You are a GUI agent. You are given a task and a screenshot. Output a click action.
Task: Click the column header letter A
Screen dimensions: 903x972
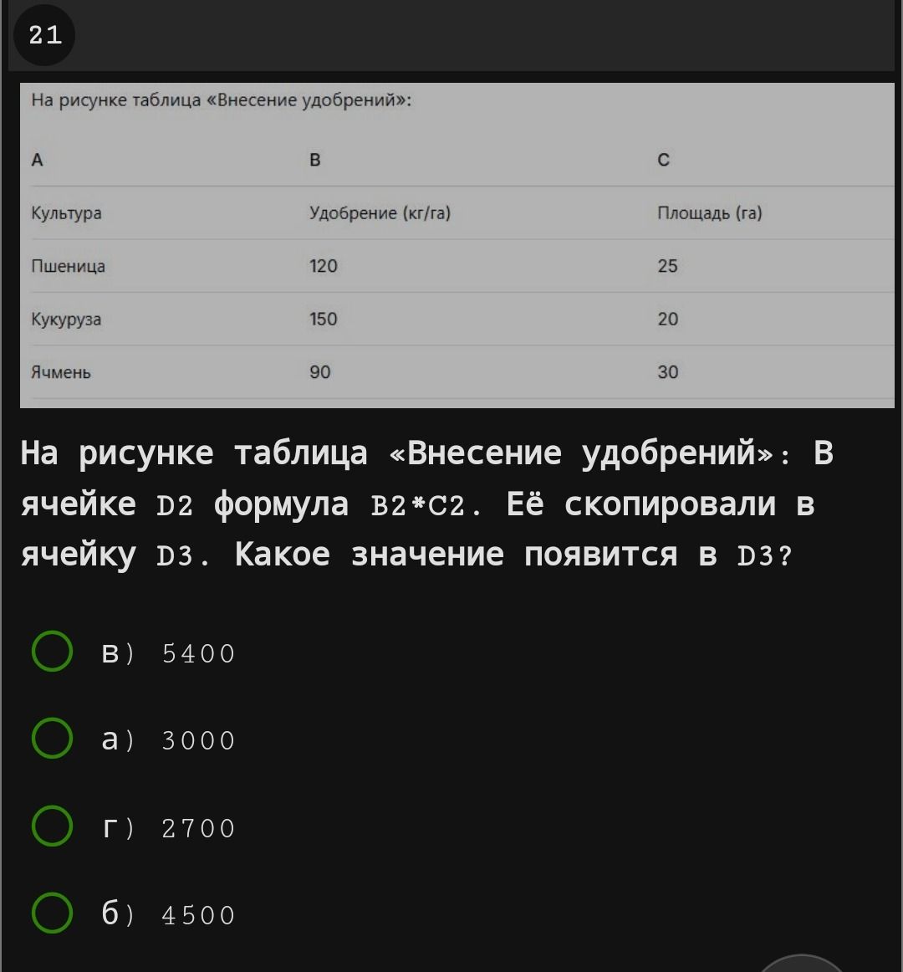tap(37, 160)
